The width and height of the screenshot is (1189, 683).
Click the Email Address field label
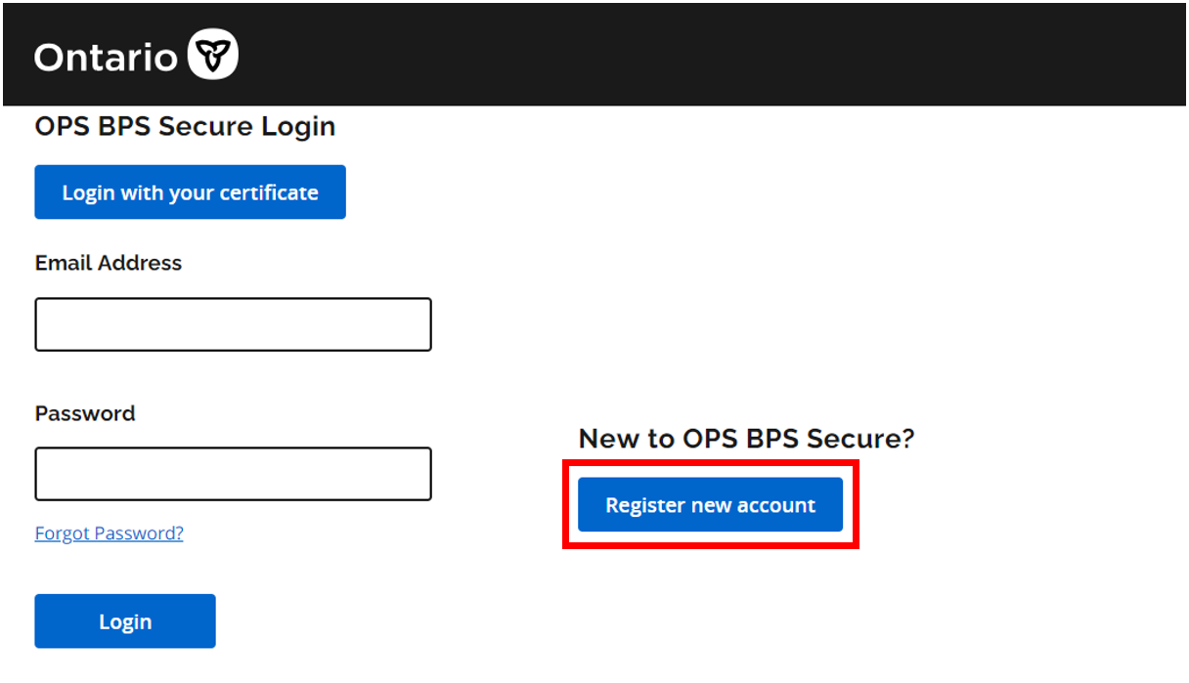pos(109,263)
